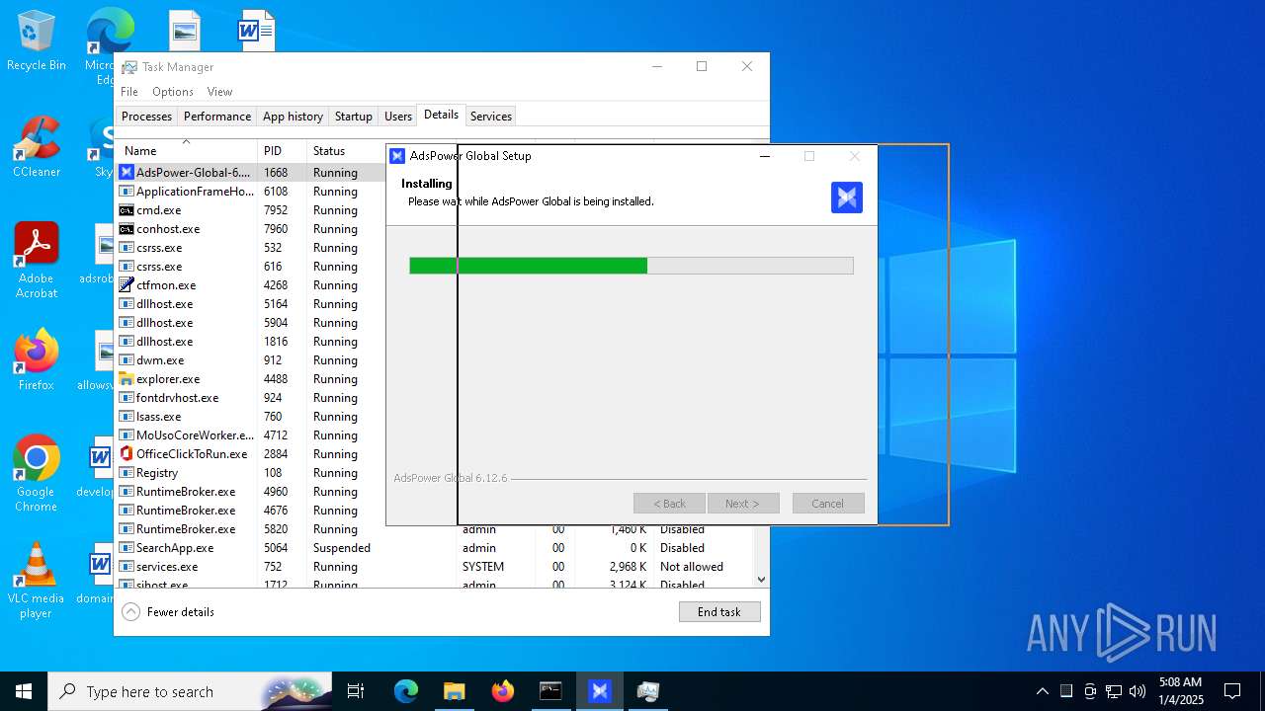Open the clock showing 5:08 AM
The width and height of the screenshot is (1265, 711).
coord(1180,691)
